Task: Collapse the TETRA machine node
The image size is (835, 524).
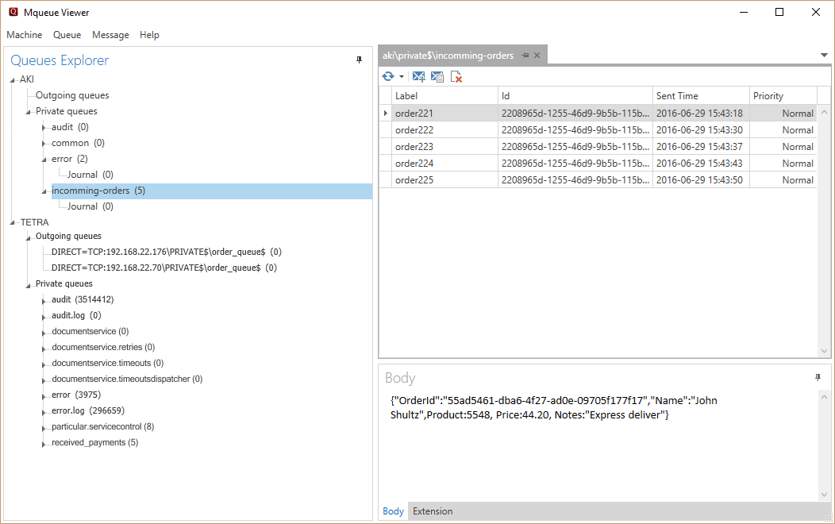Action: (13, 223)
